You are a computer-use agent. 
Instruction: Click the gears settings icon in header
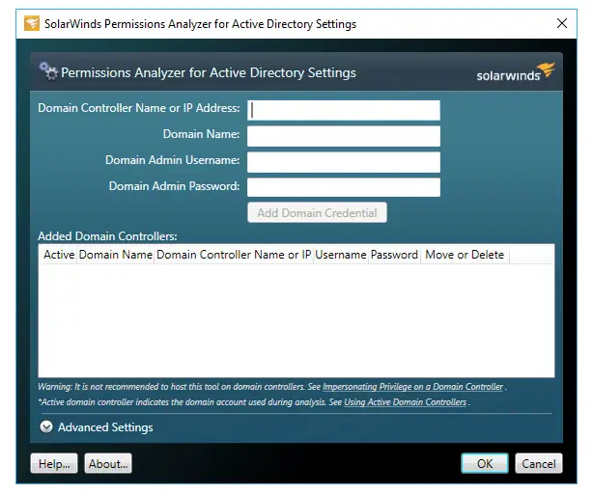point(48,71)
